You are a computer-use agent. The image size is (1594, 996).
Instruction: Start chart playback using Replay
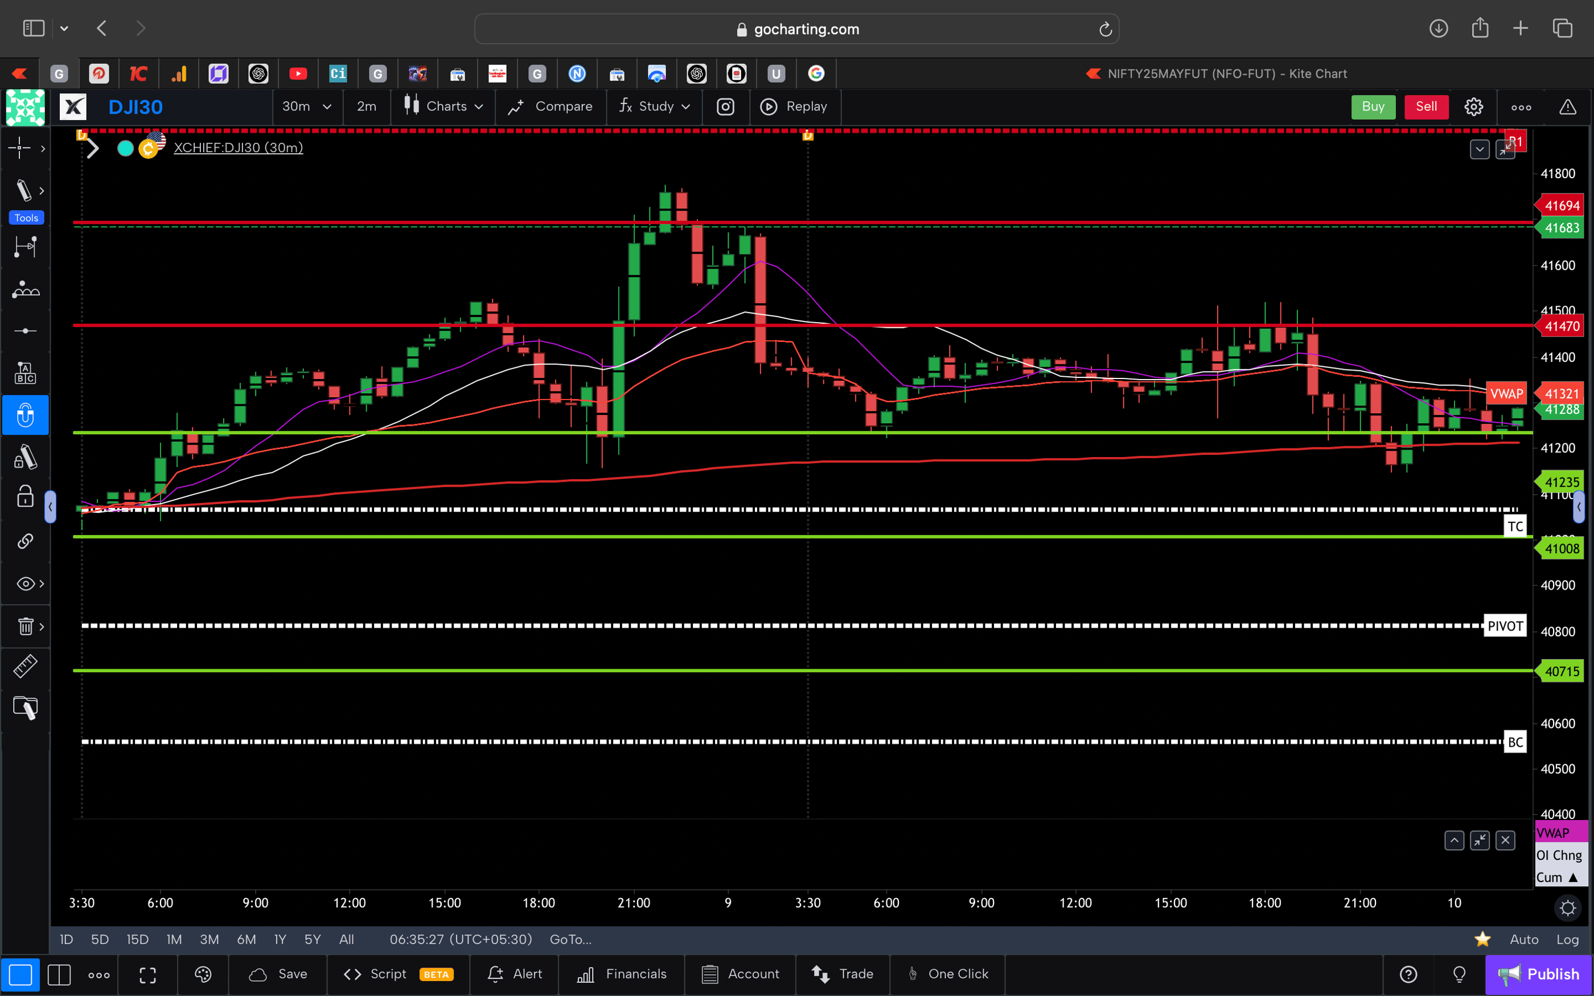(795, 106)
